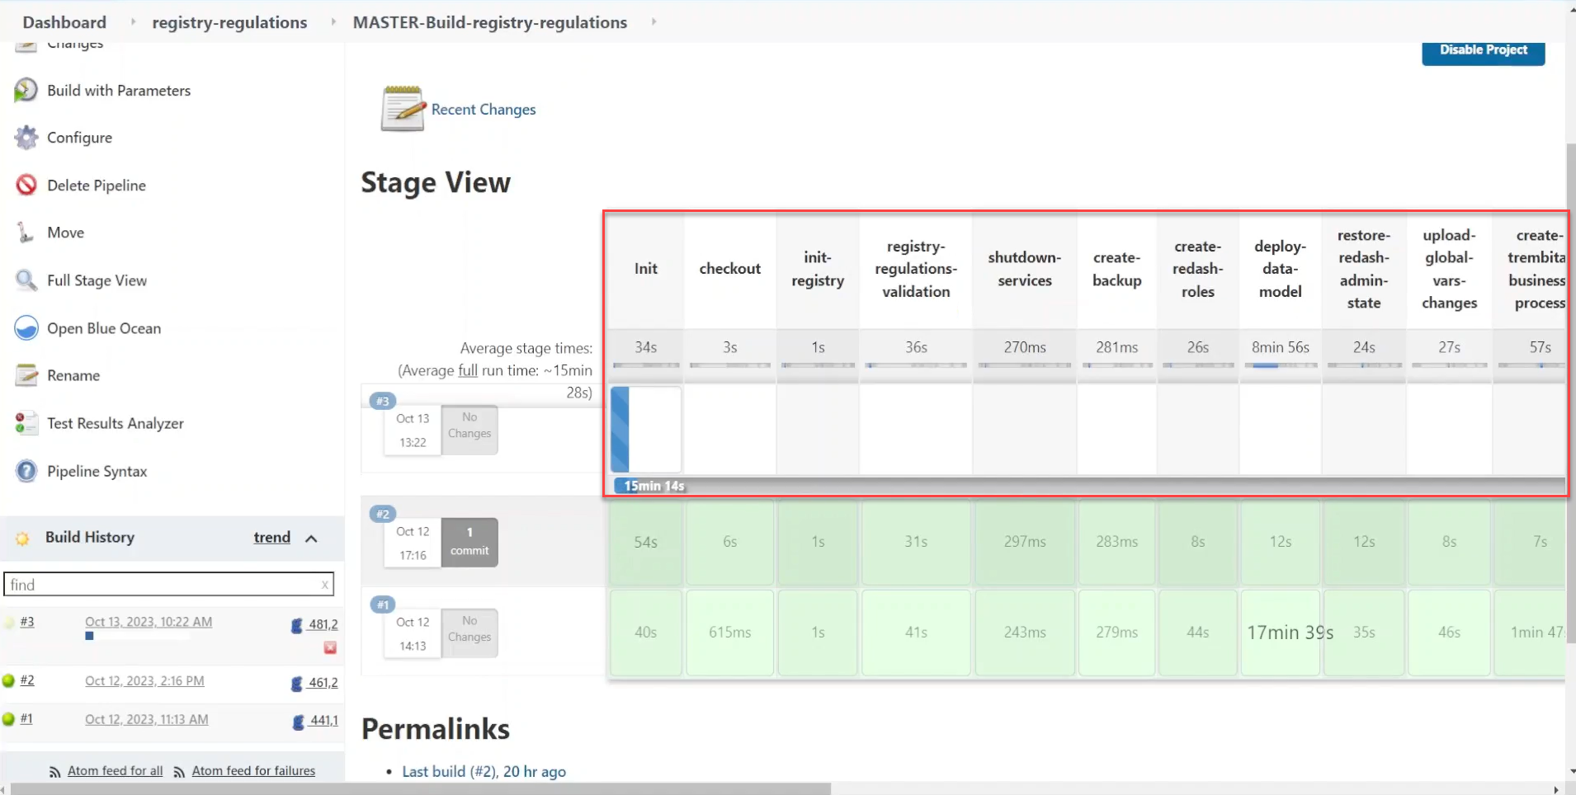Screen dimensions: 1576x795
Task: Click the vertical page scrollbar
Action: coord(1570,392)
